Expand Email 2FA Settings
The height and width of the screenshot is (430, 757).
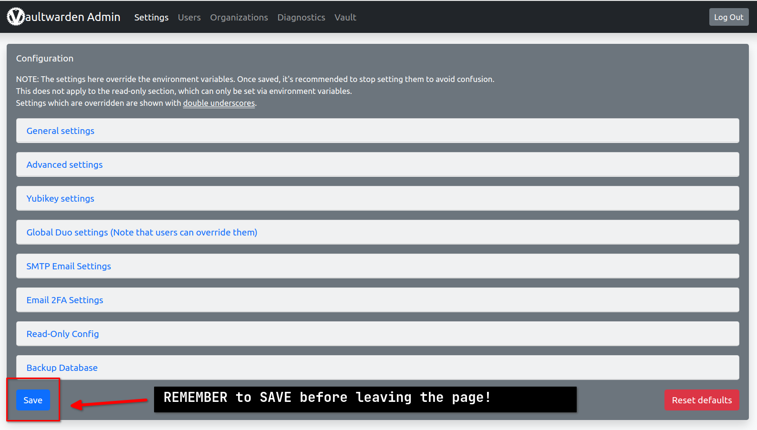coord(64,300)
